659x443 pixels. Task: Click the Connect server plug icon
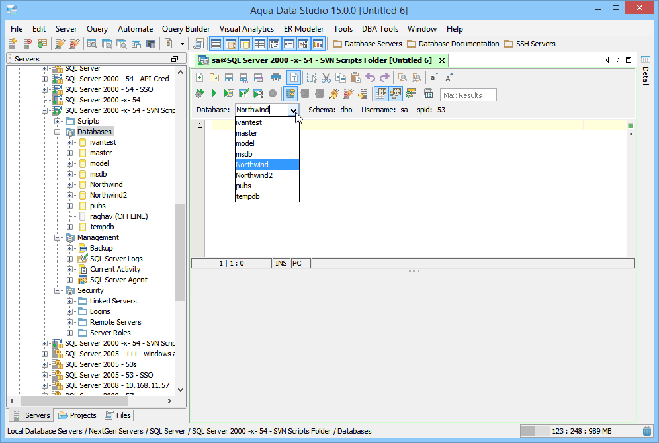[x=60, y=44]
